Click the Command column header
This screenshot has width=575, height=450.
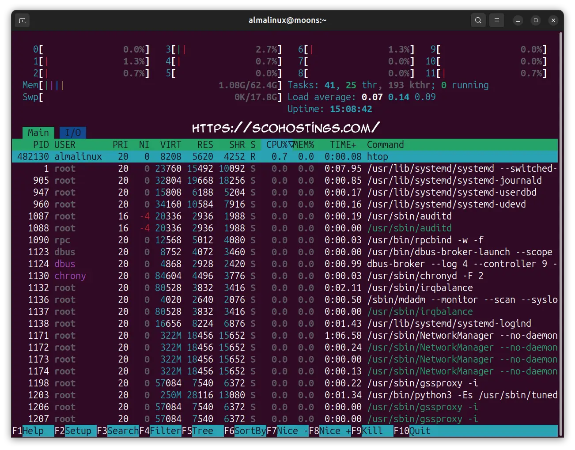(x=386, y=145)
